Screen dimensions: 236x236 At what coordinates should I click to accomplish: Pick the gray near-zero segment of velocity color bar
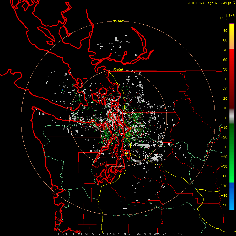232,116
